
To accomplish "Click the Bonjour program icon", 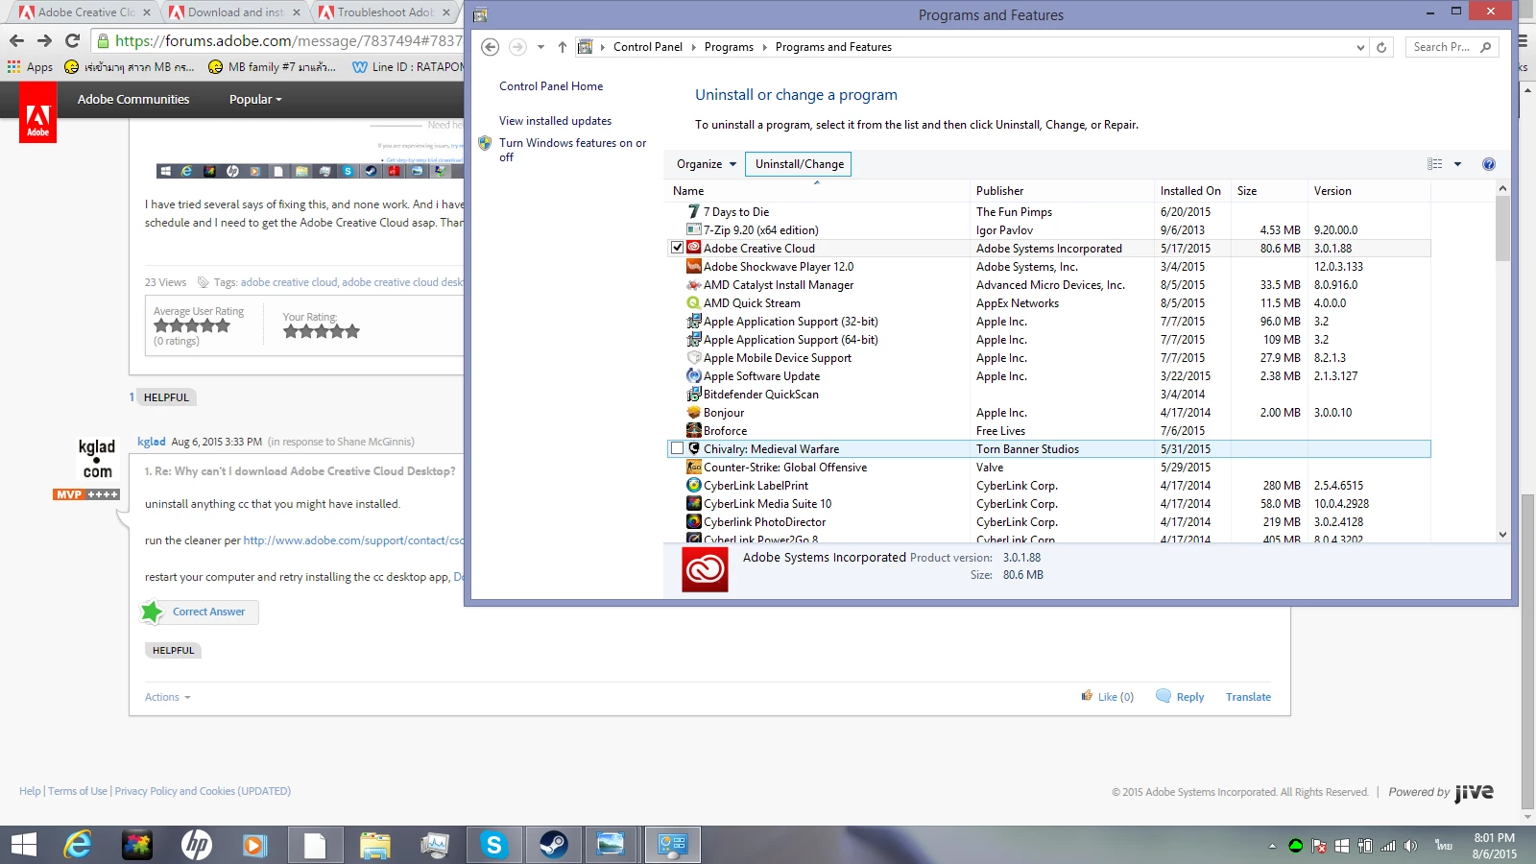I will (x=693, y=412).
